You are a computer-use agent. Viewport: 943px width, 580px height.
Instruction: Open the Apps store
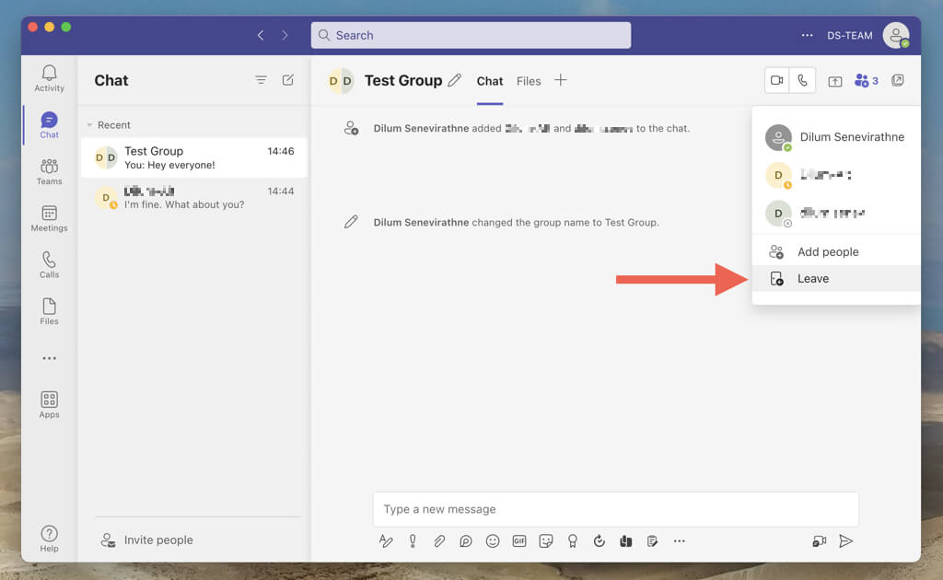coord(50,404)
